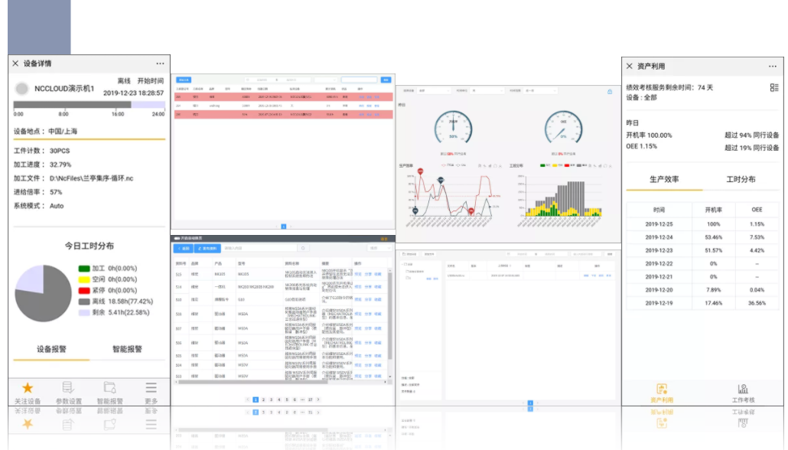Toggle the green 加工 legend swatch

click(84, 269)
